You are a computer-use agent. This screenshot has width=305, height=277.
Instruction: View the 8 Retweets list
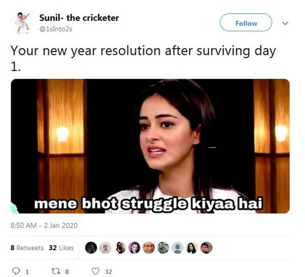point(27,248)
